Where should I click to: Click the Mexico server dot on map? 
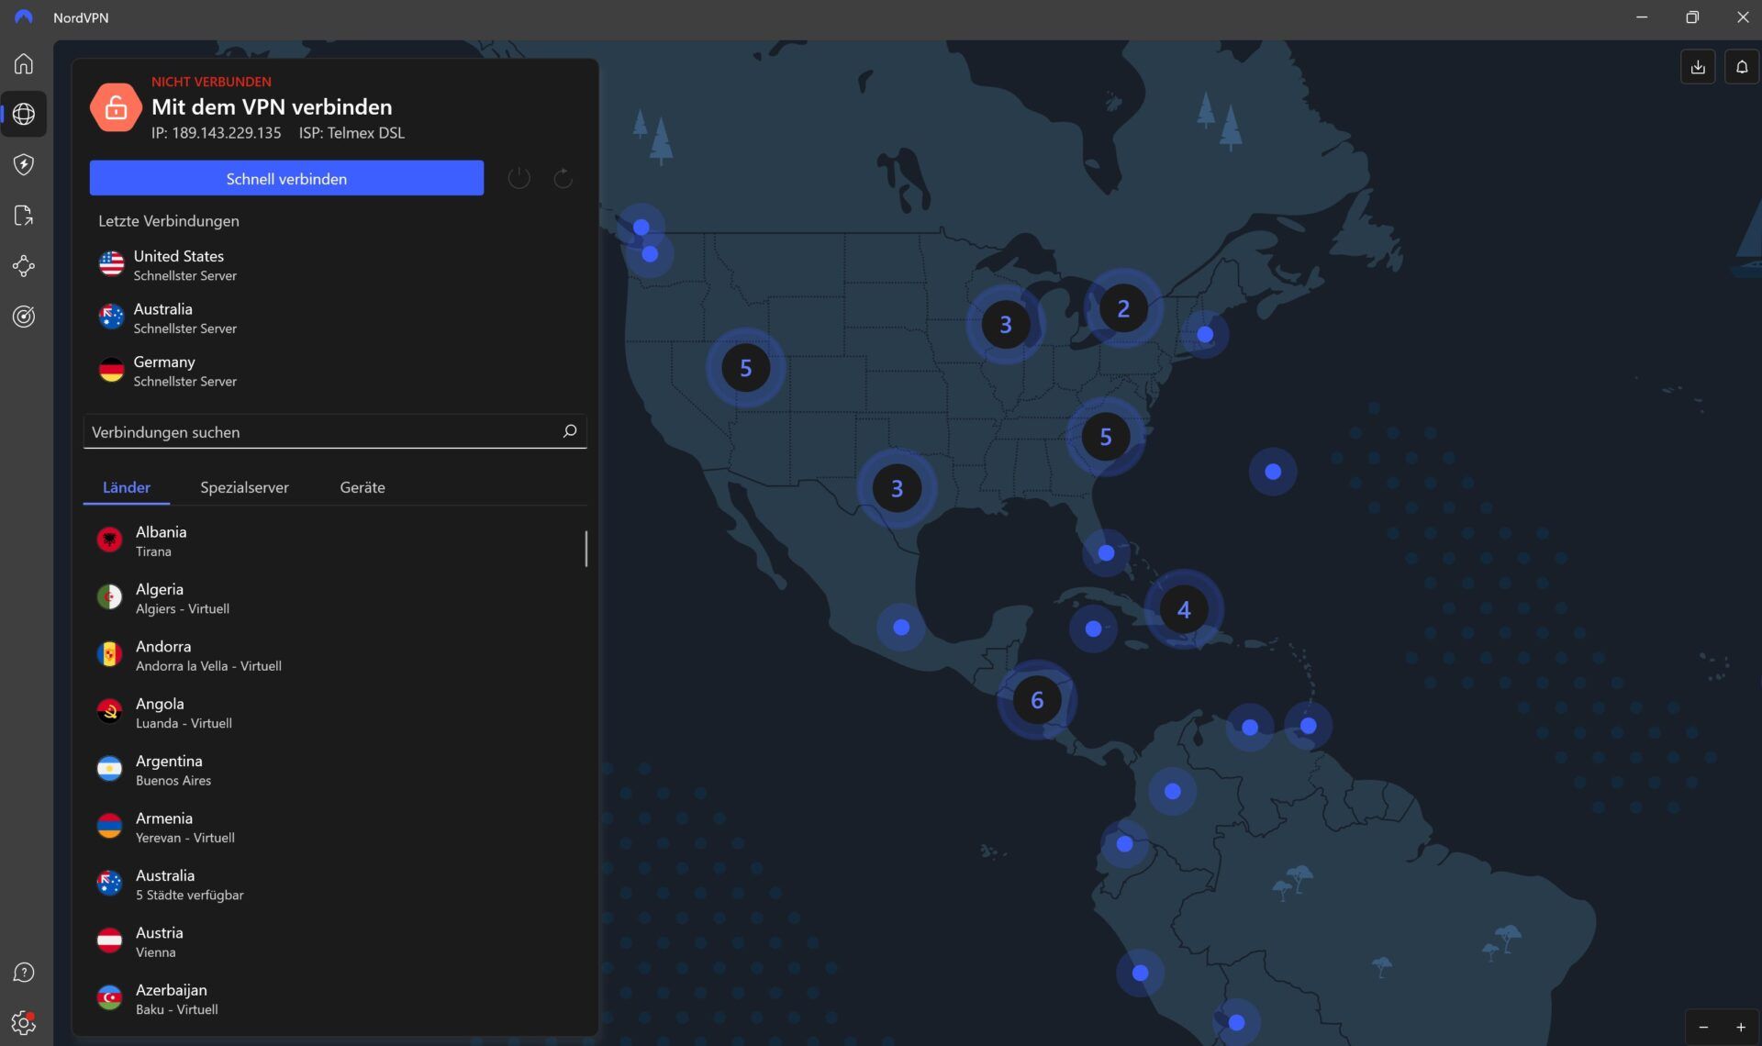901,628
